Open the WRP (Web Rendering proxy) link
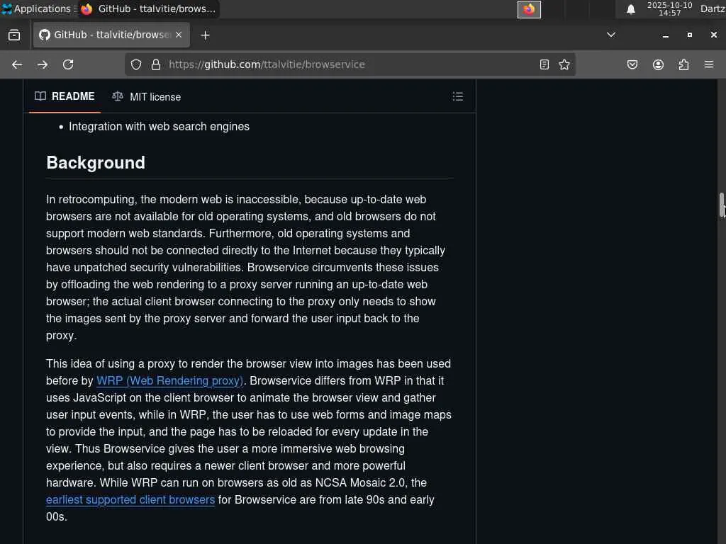This screenshot has width=726, height=544. click(x=169, y=380)
